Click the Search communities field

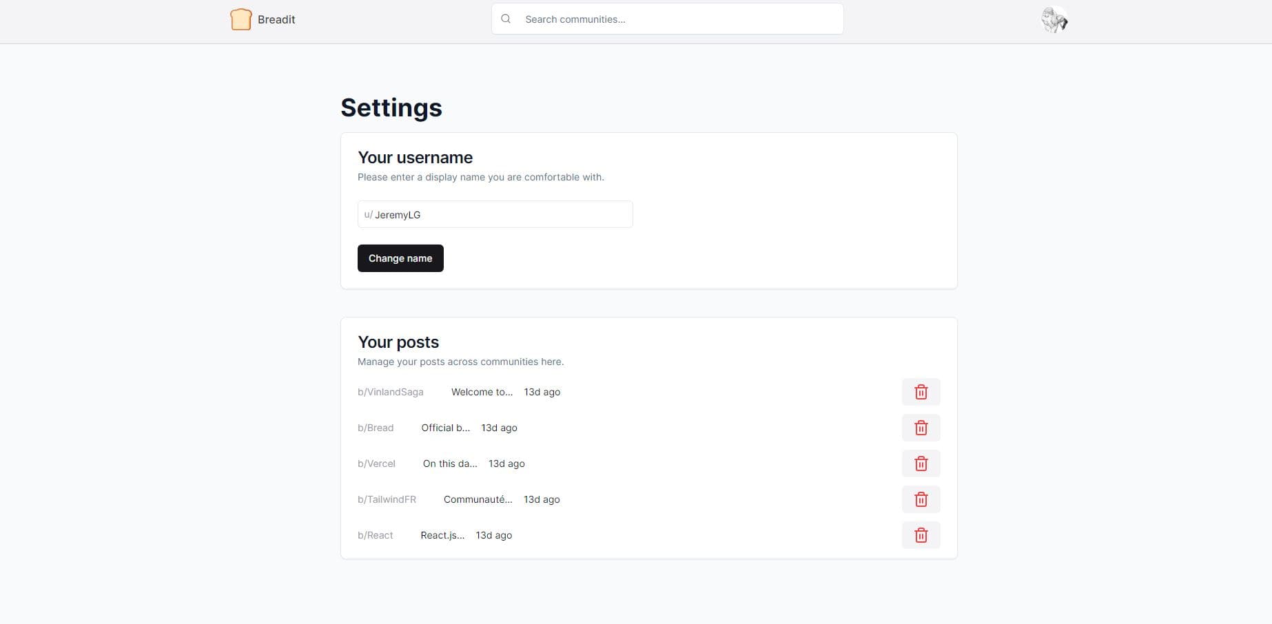(x=667, y=19)
